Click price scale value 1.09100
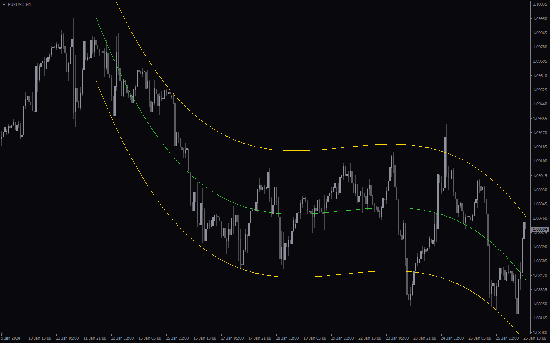 540,161
